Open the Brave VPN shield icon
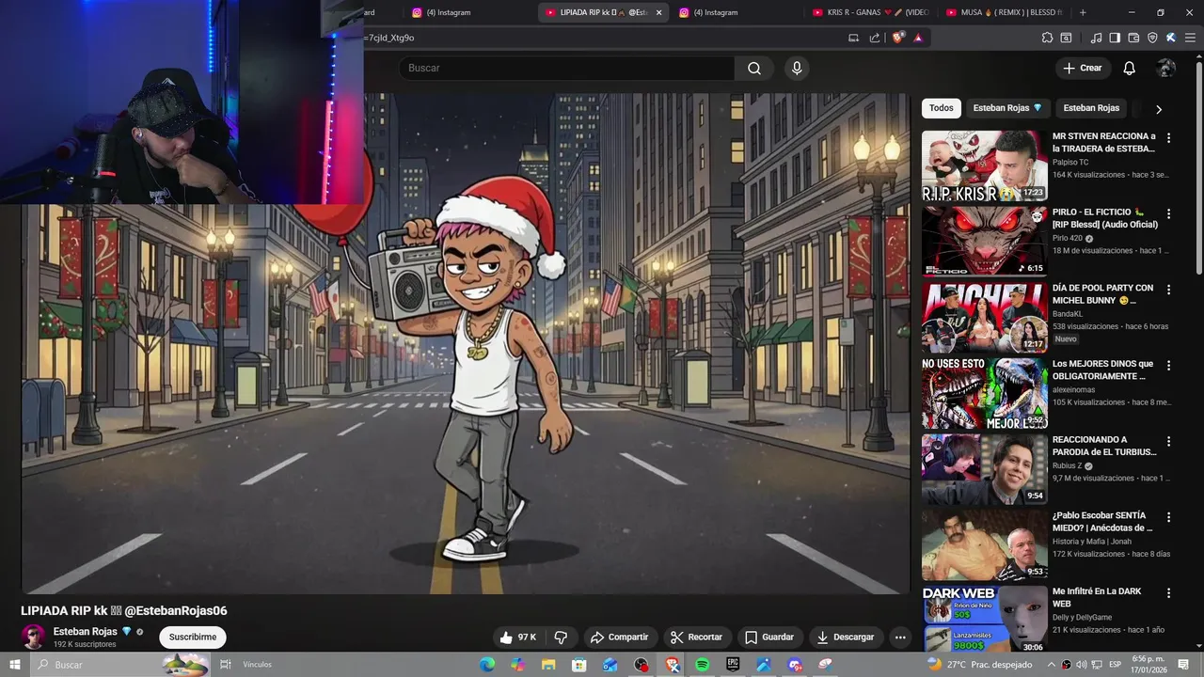The height and width of the screenshot is (677, 1204). tap(1152, 38)
